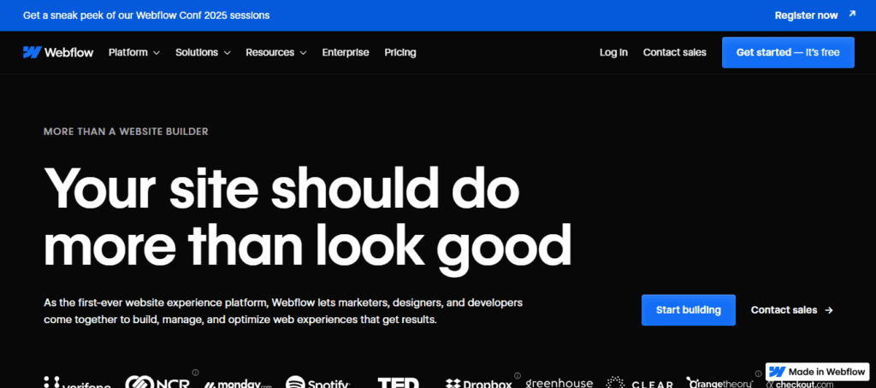Click the Log in link

(613, 52)
